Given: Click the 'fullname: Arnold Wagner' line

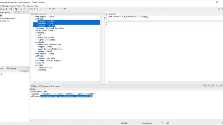Looking at the screenshot, I should [48, 60].
